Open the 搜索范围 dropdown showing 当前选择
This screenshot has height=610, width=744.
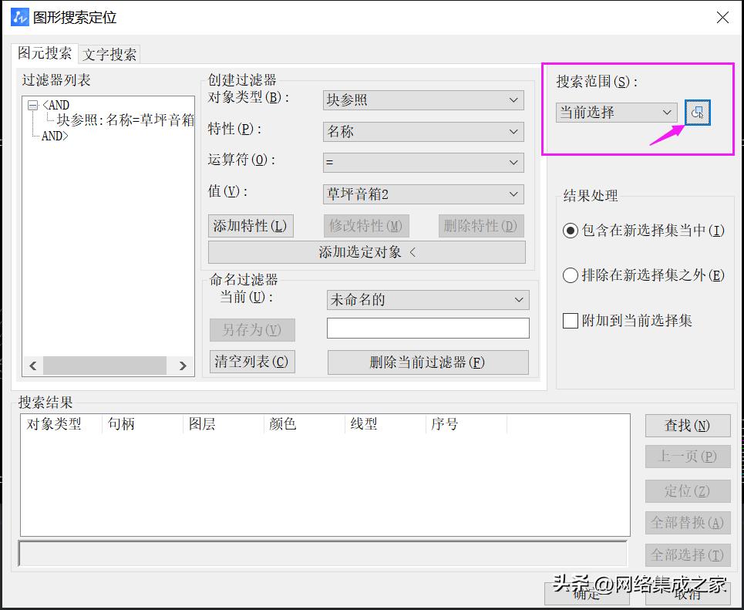click(x=615, y=112)
